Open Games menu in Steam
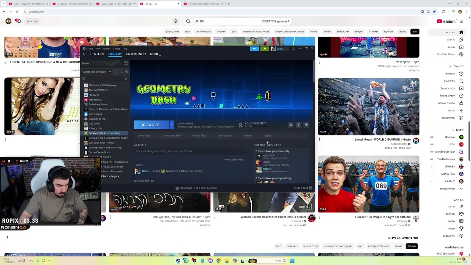The width and height of the screenshot is (471, 265). (x=116, y=49)
